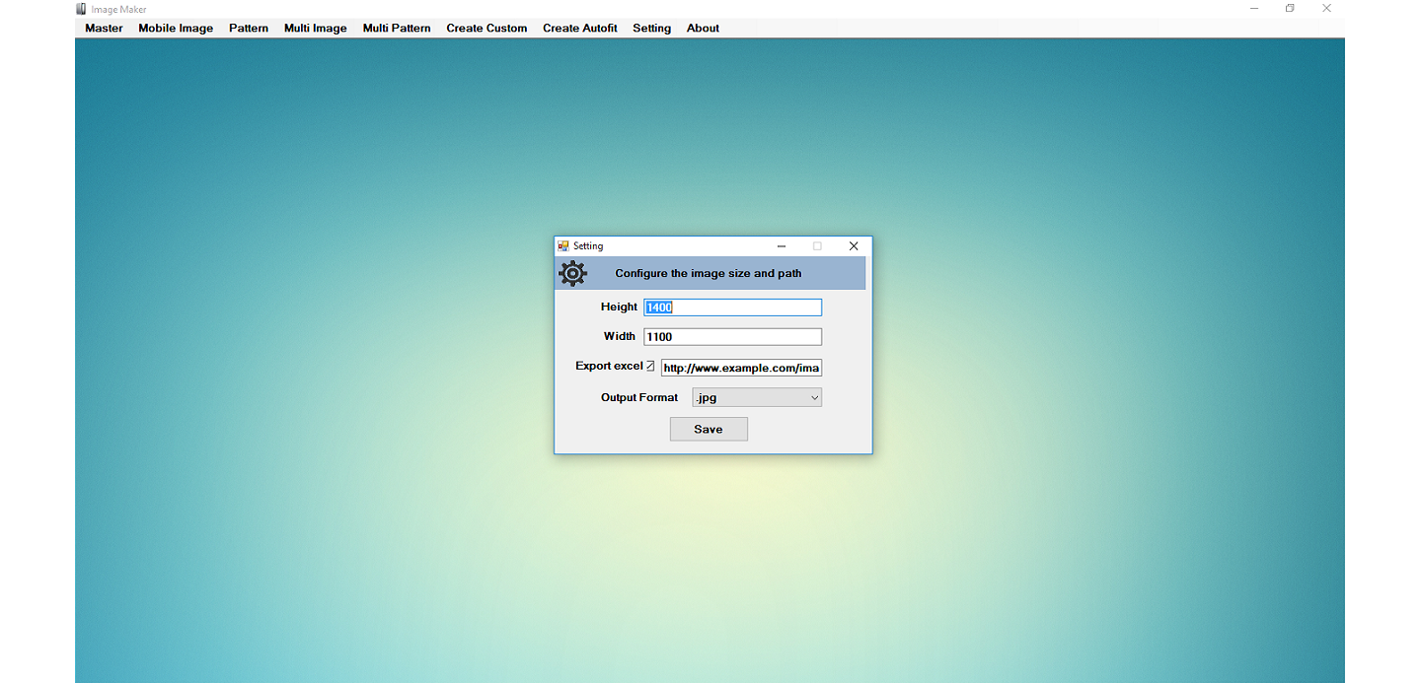Open the About menu
Viewport: 1422px width, 683px height.
(703, 29)
